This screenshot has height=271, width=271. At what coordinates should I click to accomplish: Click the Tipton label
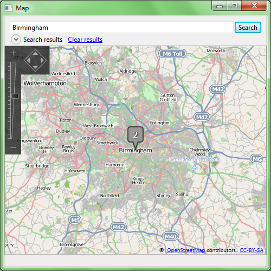pos(66,120)
